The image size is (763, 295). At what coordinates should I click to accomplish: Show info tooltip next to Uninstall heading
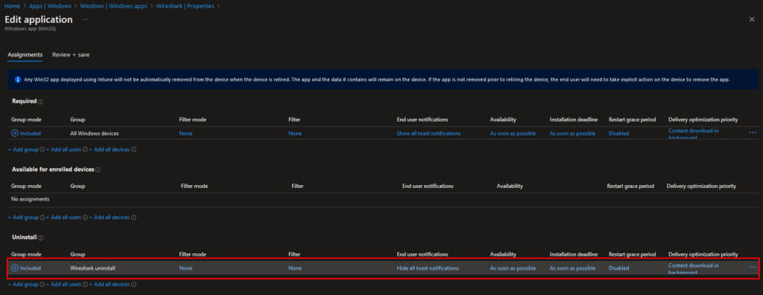click(41, 238)
